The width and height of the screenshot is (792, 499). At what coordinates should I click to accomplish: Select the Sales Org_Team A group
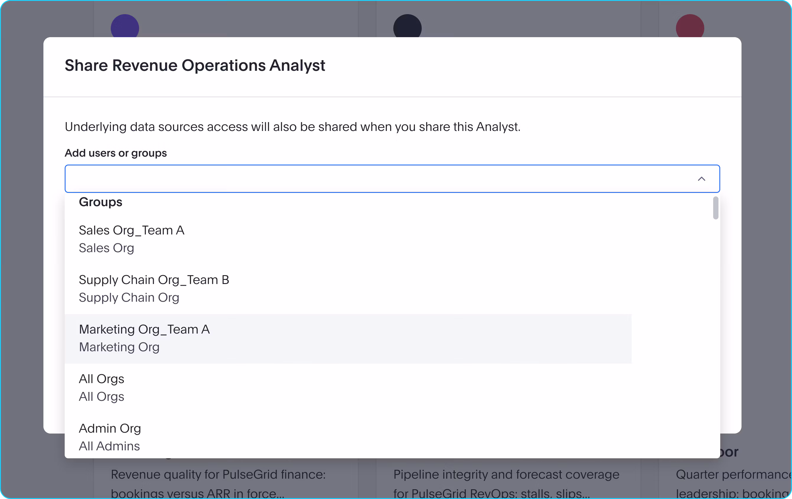348,239
